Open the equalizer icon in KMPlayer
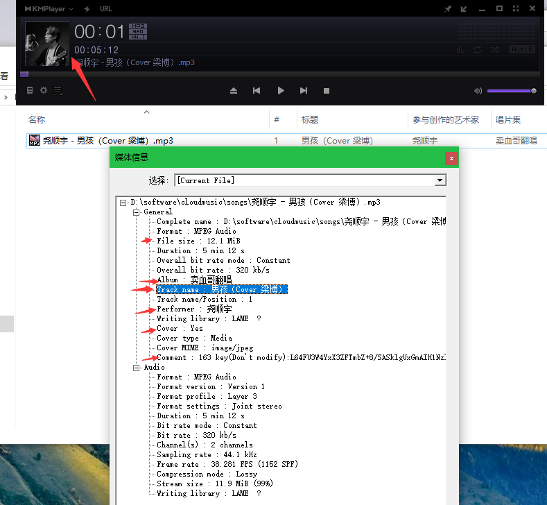 (460, 50)
